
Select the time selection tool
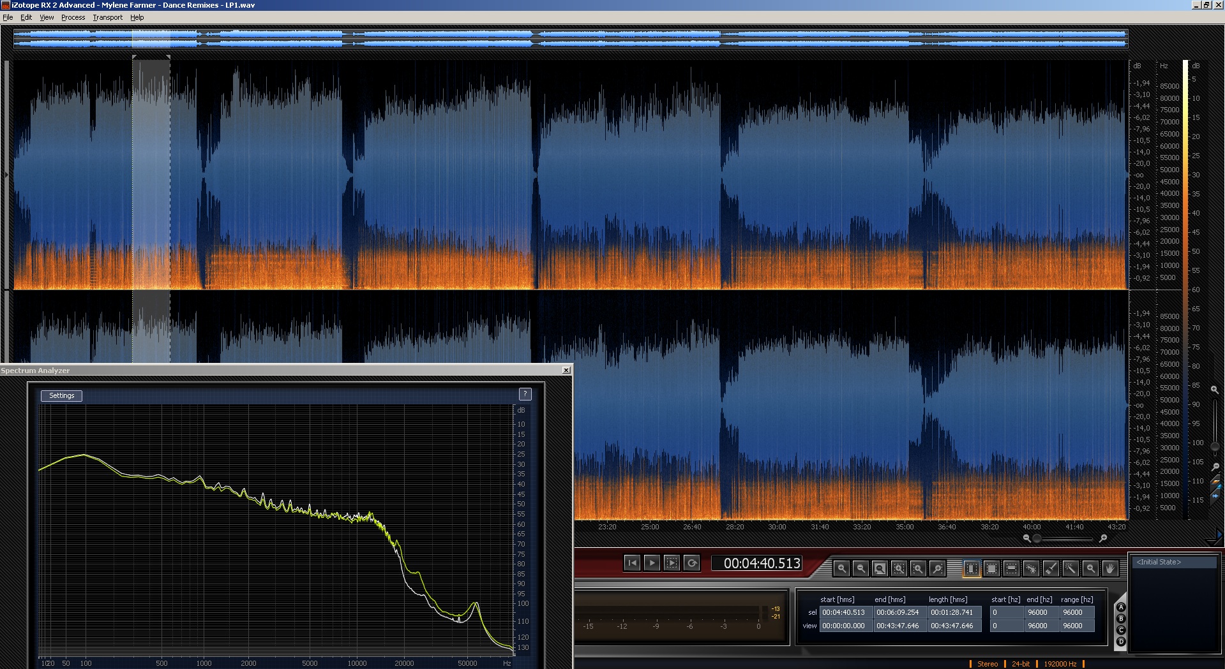pos(972,568)
